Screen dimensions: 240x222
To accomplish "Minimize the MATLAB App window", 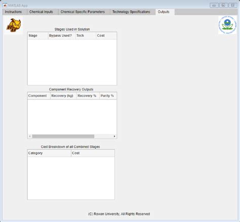I will pyautogui.click(x=214, y=5).
